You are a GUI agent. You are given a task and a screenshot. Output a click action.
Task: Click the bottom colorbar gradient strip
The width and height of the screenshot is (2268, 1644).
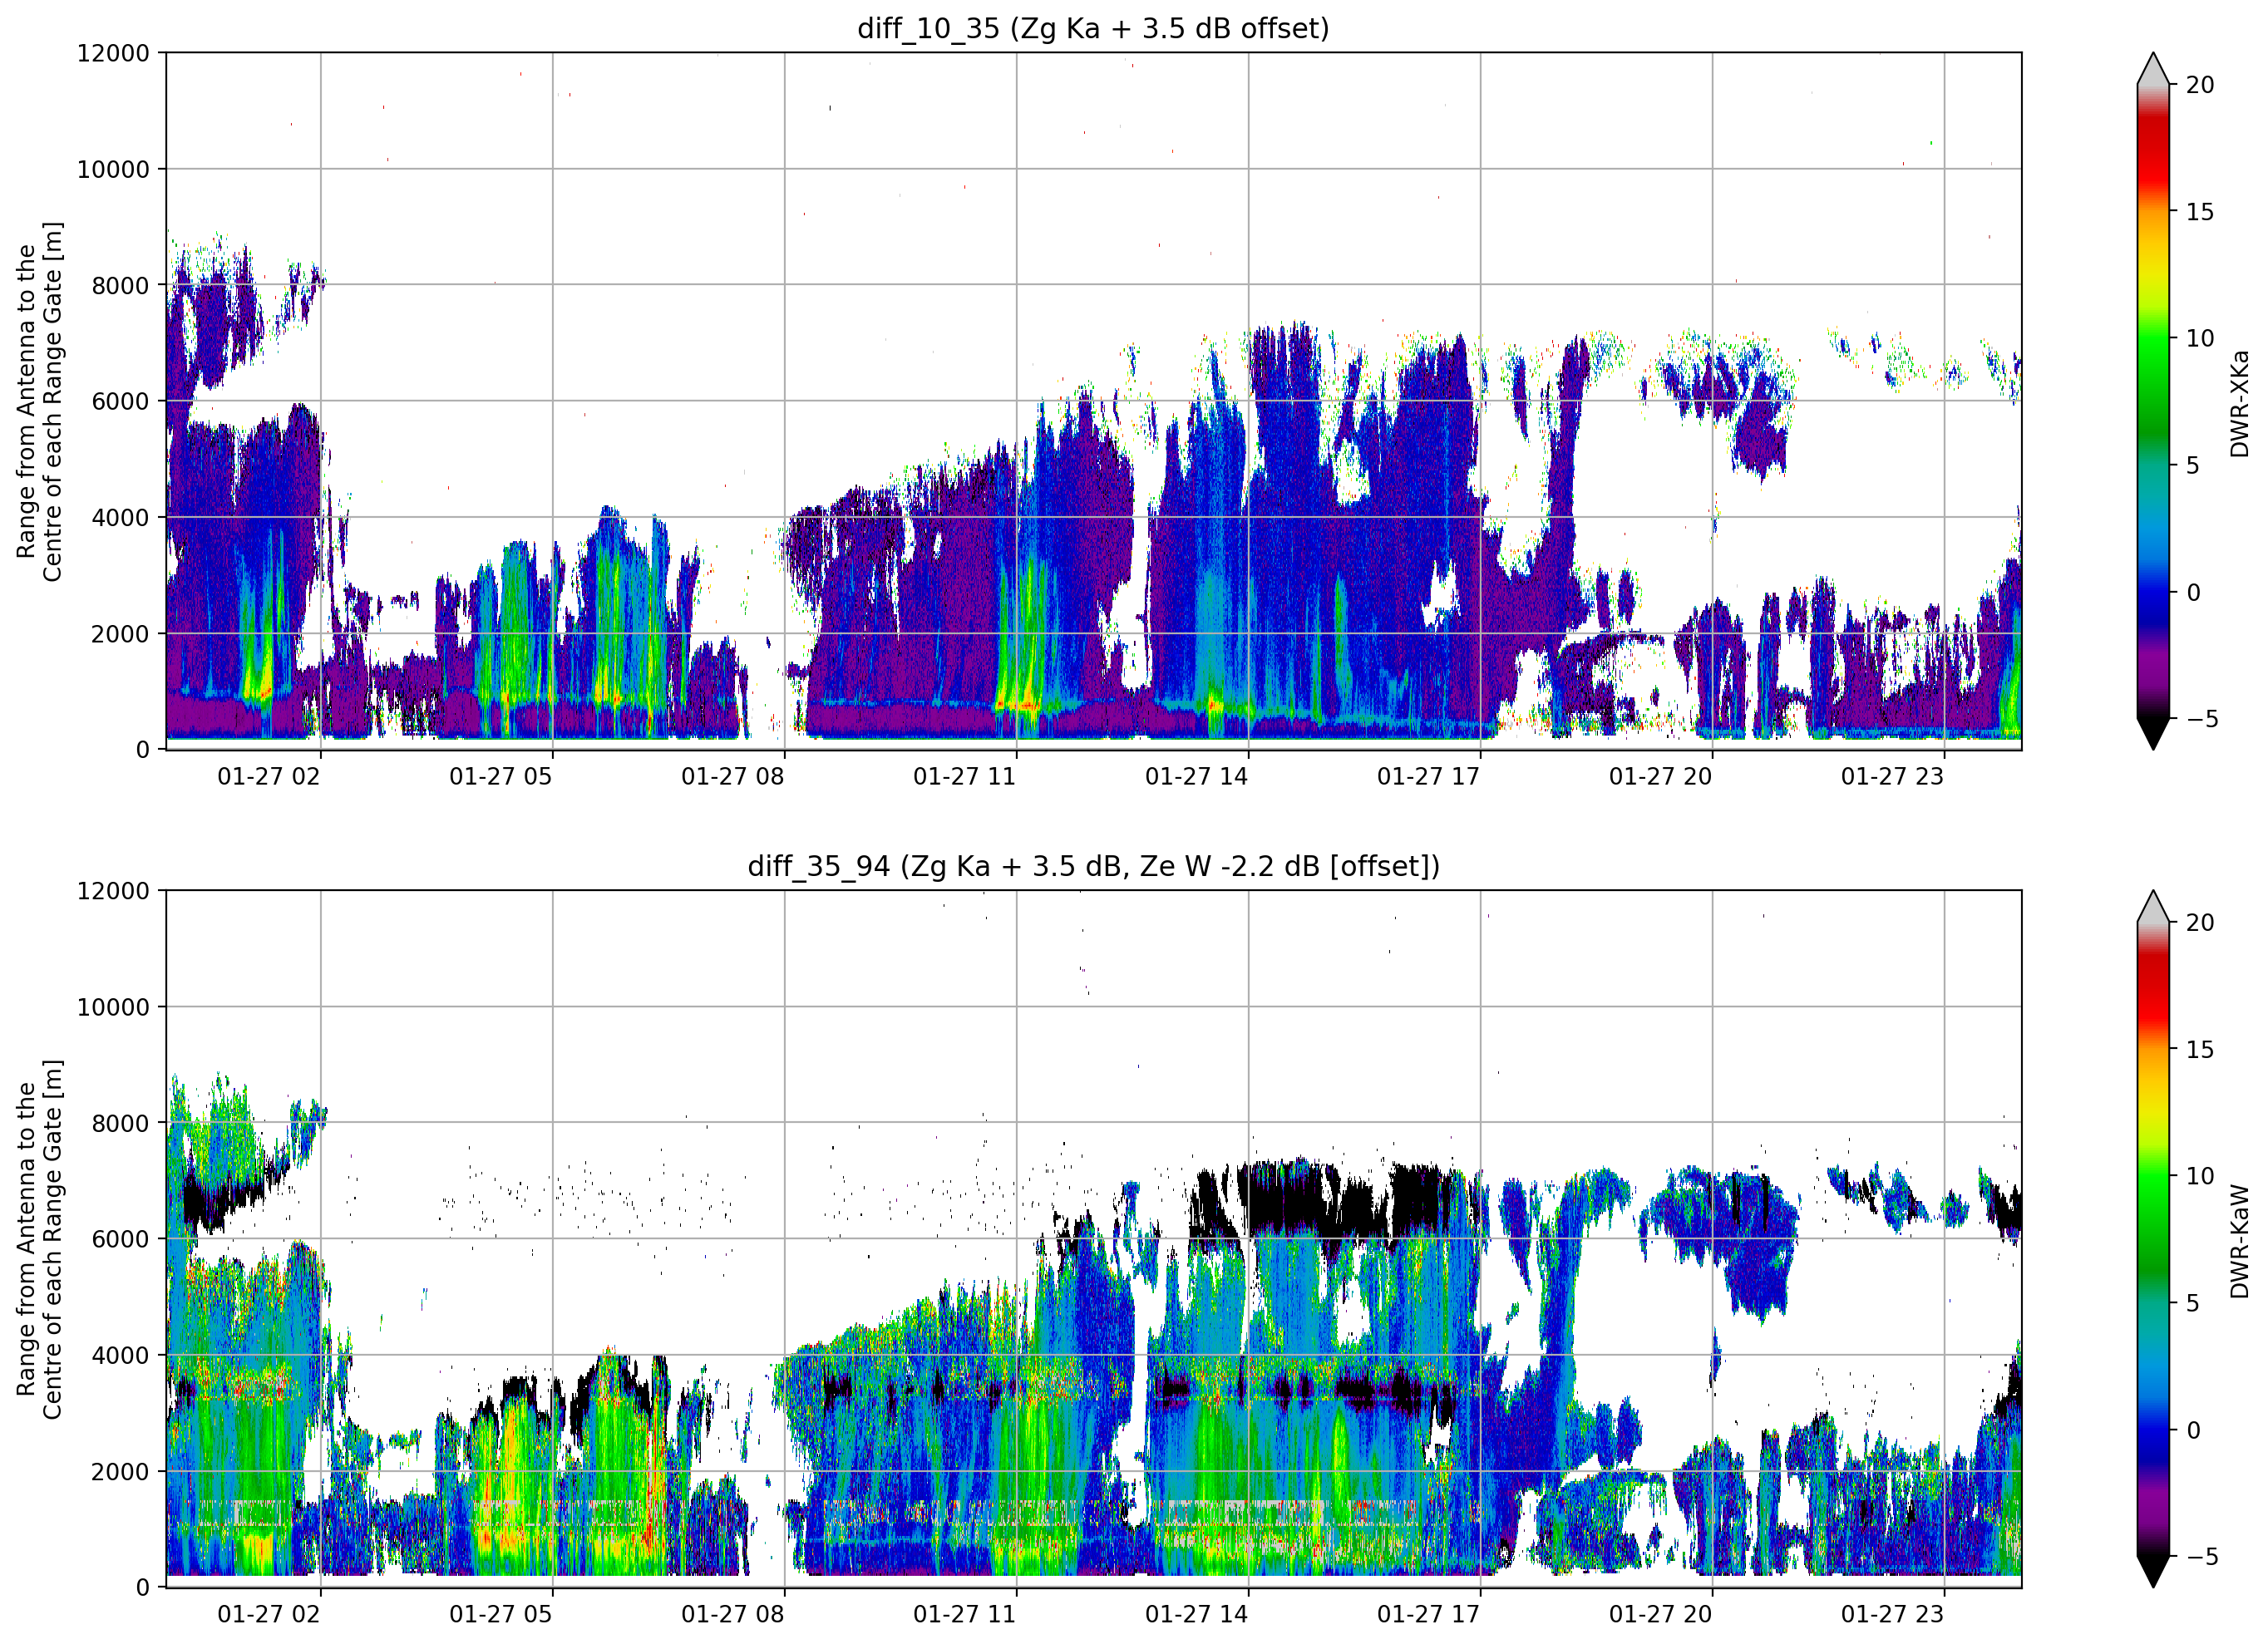[2153, 1239]
